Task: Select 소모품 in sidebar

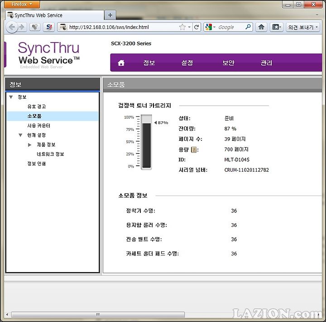Action: tap(53, 116)
